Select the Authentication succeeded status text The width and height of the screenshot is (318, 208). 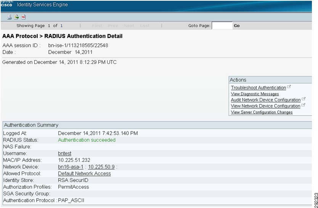pos(87,140)
